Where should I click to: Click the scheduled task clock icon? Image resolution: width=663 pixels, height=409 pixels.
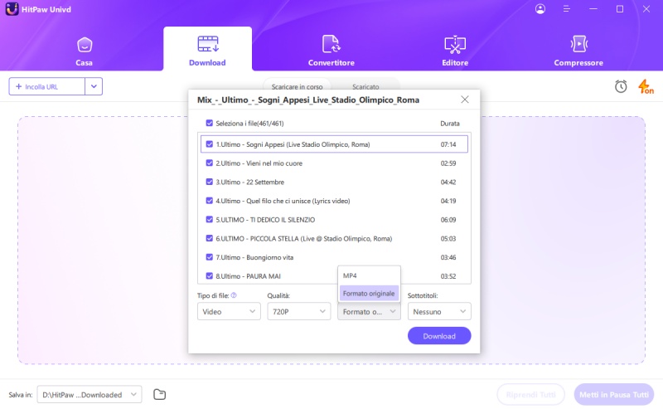pos(621,86)
